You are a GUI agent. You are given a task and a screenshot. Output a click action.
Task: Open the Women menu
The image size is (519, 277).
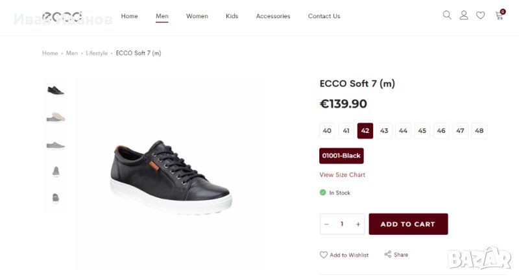point(197,16)
